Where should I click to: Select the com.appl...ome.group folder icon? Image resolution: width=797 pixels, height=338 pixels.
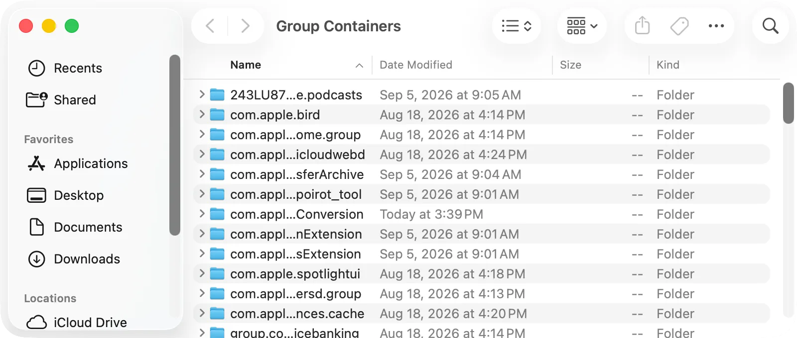217,134
